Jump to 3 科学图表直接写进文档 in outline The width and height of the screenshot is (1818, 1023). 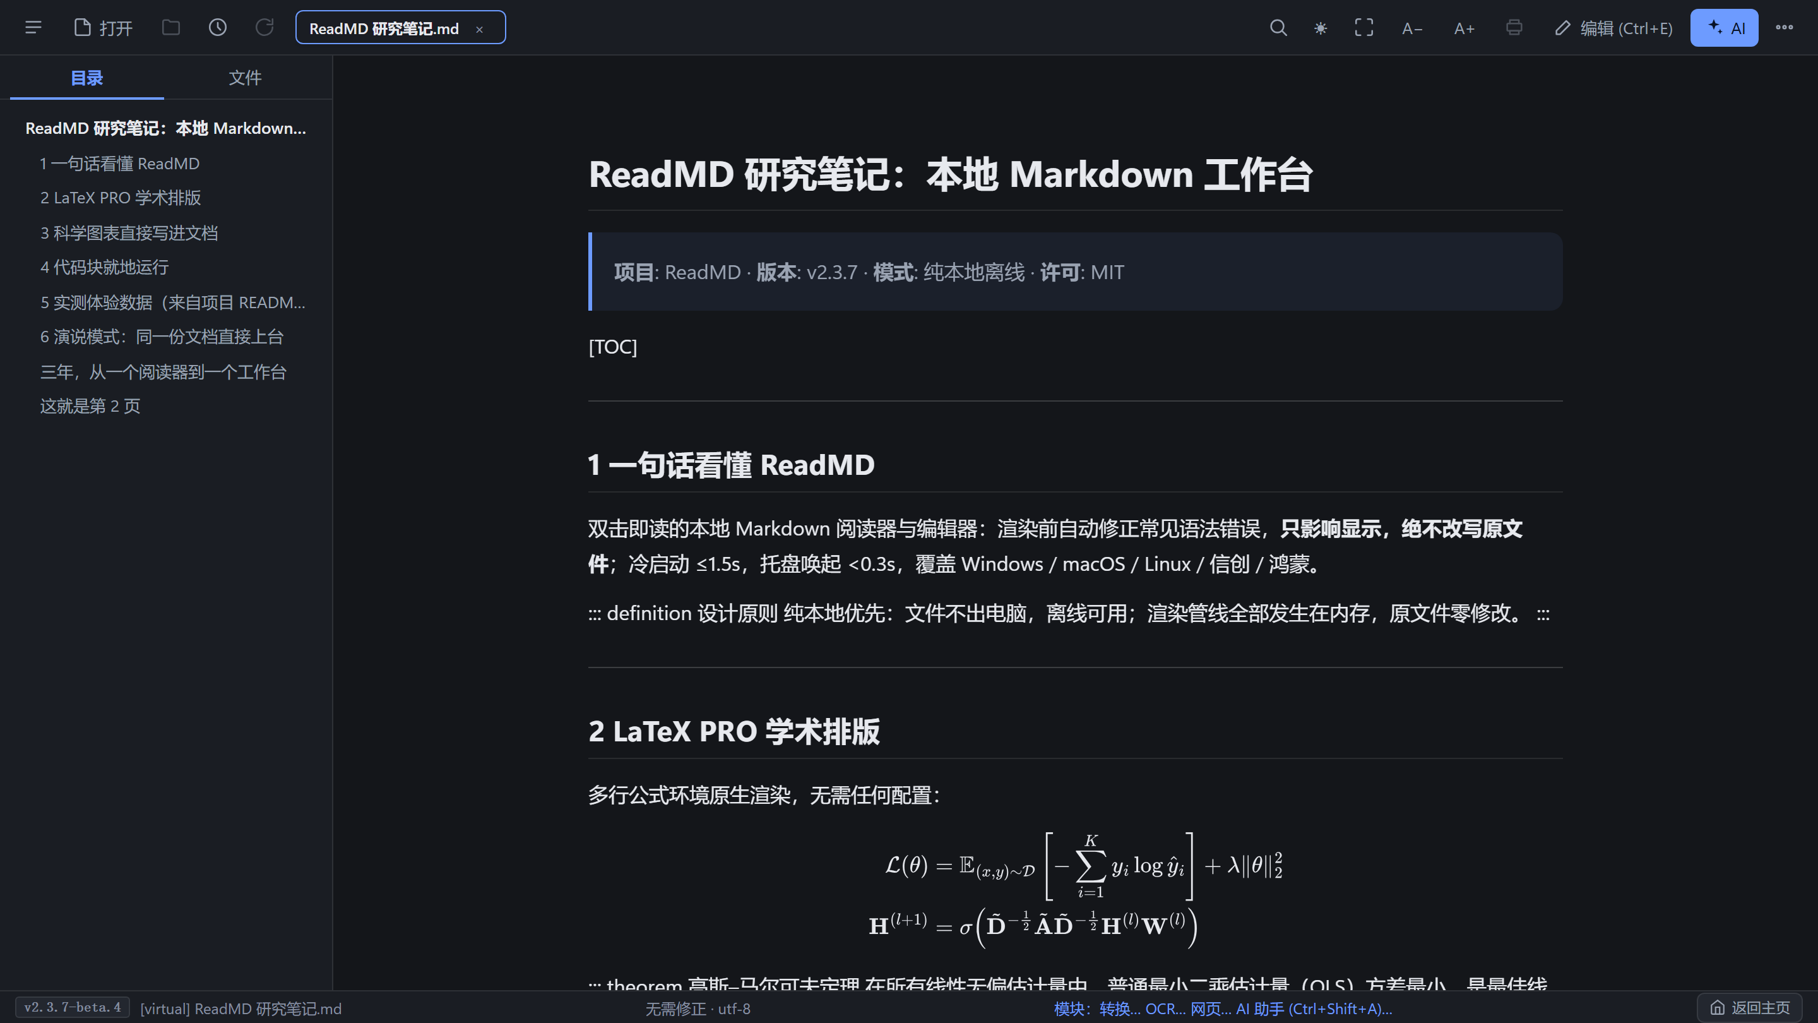point(129,233)
